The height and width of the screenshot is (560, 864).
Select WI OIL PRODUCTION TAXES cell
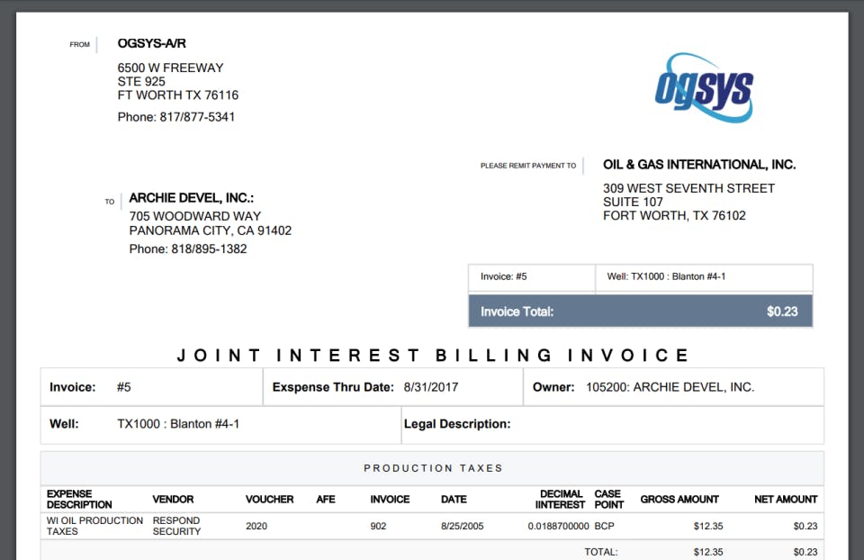click(94, 526)
